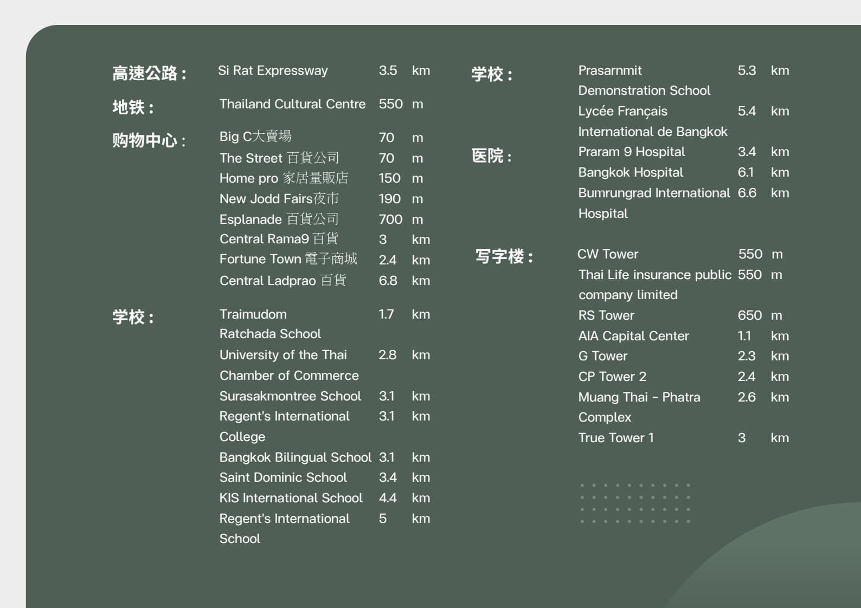The height and width of the screenshot is (608, 861).
Task: Select G Tower entry
Action: pyautogui.click(x=603, y=356)
